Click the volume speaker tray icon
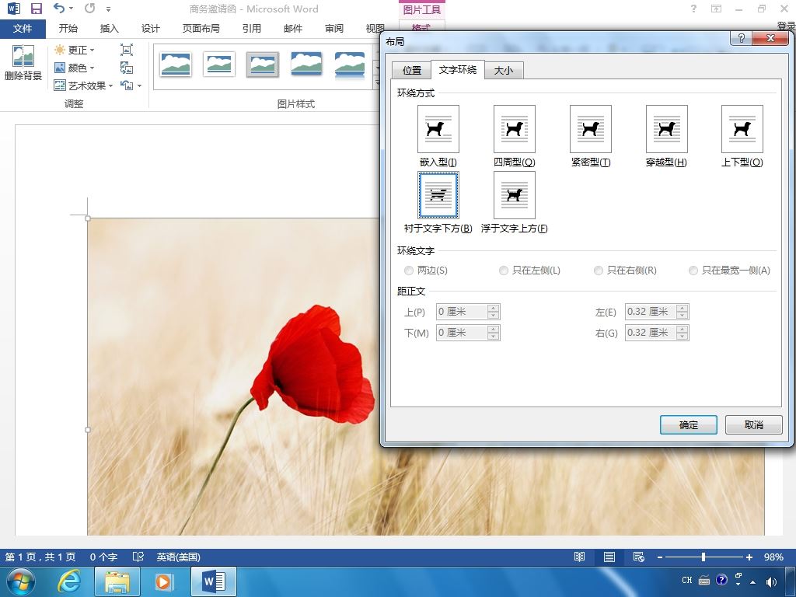Viewport: 796px width, 597px height. (772, 581)
